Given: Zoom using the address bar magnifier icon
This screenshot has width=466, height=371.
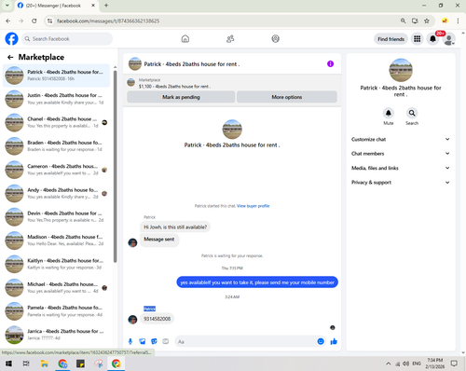Looking at the screenshot, I should click(403, 21).
